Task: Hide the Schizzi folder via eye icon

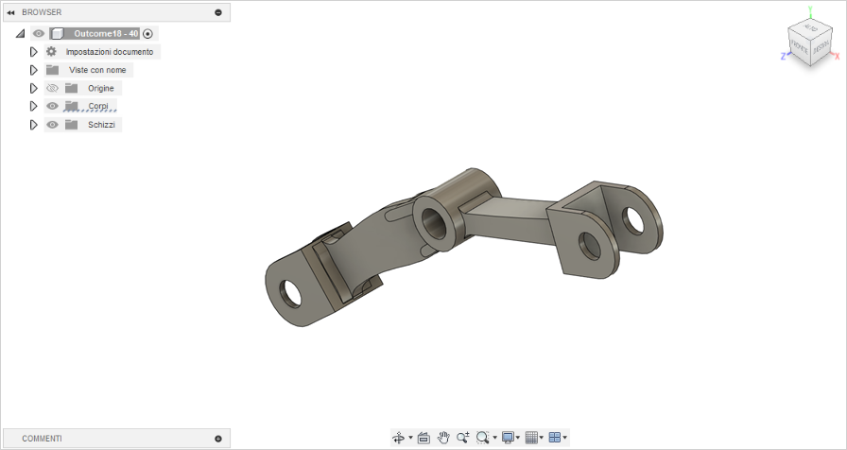Action: [x=52, y=125]
